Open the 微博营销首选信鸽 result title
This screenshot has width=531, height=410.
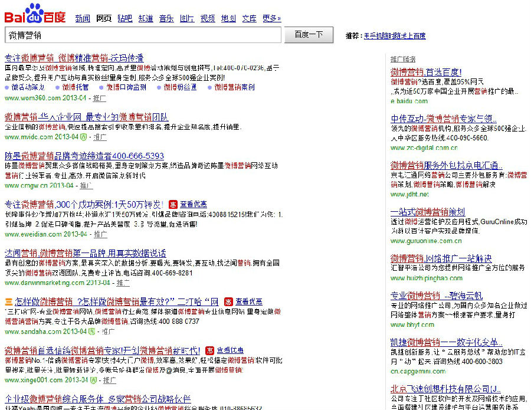pos(102,350)
